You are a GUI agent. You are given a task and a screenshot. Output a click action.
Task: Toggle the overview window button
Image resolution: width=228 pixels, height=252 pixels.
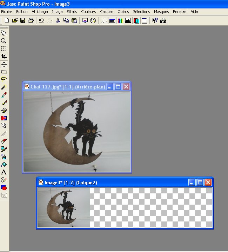pos(144,21)
